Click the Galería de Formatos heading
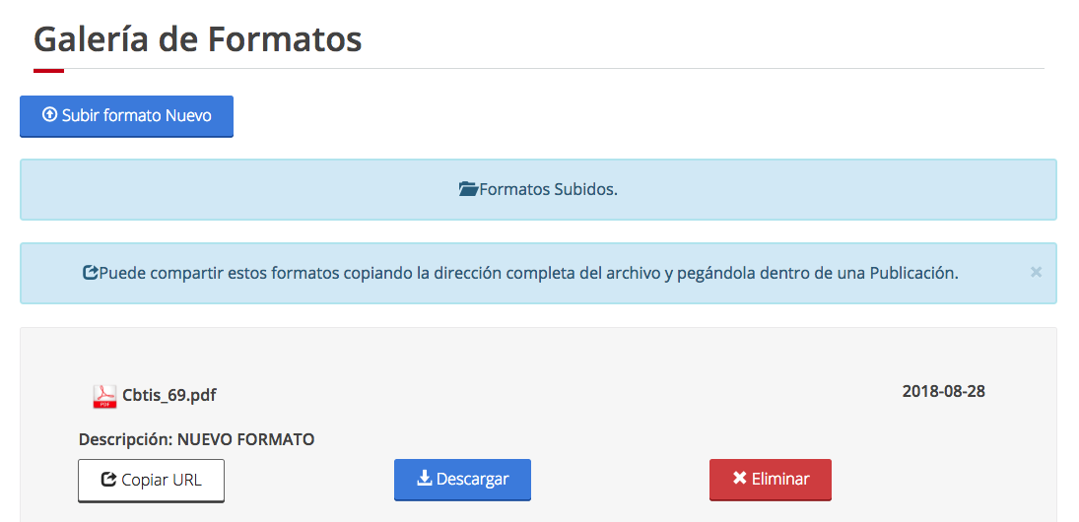The width and height of the screenshot is (1079, 522). click(x=198, y=39)
